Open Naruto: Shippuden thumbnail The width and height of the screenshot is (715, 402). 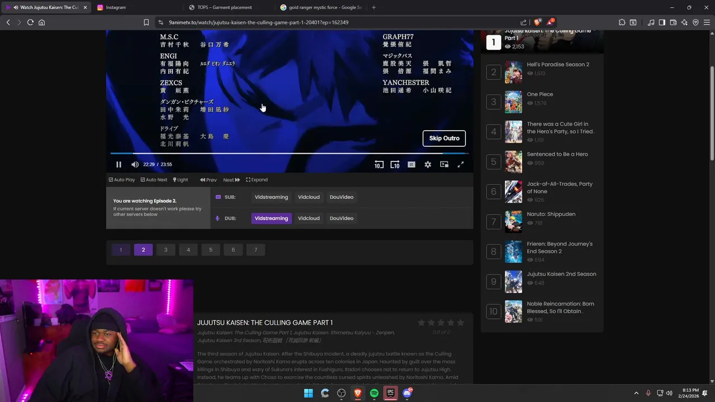point(513,222)
